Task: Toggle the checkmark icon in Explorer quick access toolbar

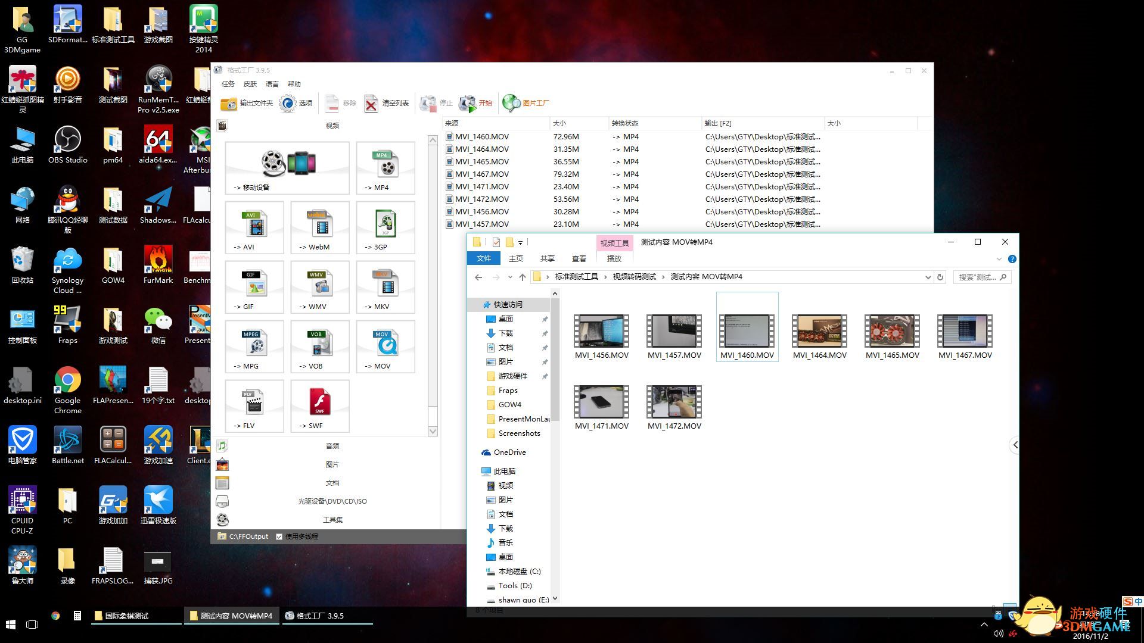Action: click(x=496, y=242)
